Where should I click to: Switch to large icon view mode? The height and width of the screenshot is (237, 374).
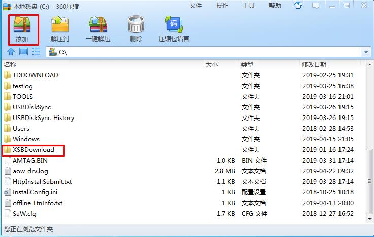tap(23, 52)
